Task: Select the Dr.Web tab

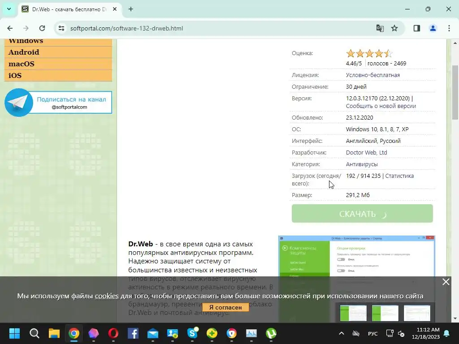Action: [69, 9]
